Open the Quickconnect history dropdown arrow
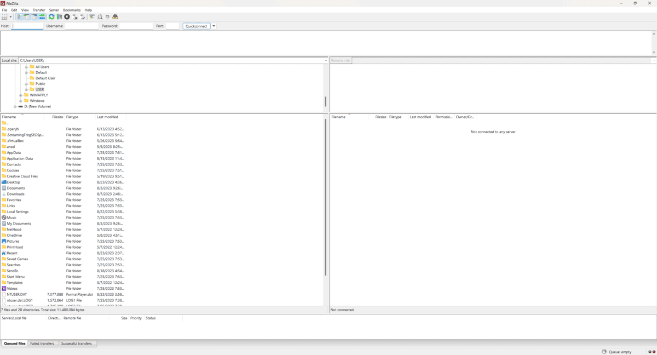This screenshot has height=355, width=657. [214, 26]
